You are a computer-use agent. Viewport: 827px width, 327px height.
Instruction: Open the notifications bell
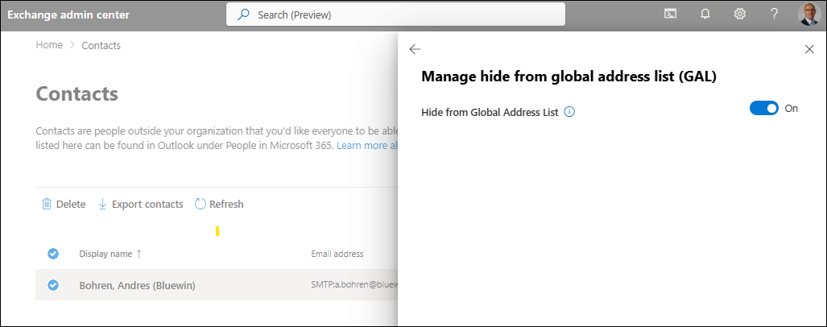[705, 14]
